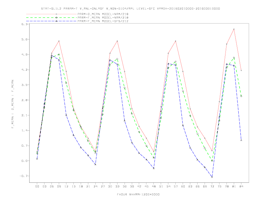
Task: Click x-axis forecast hour label 60
Action: coord(183,186)
